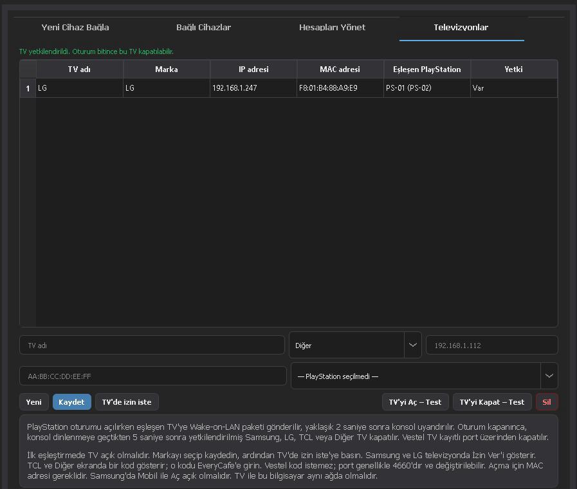Delete the TV using Sil button
The height and width of the screenshot is (489, 577).
[x=547, y=401]
